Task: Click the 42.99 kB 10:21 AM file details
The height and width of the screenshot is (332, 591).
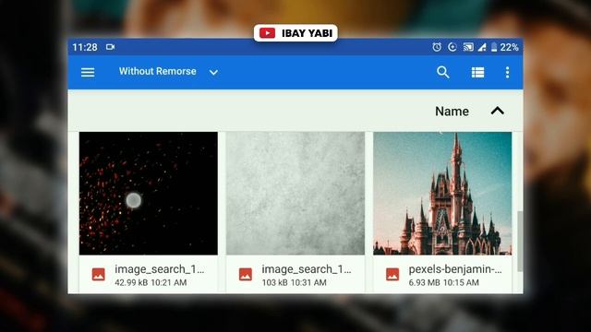Action: [x=151, y=282]
